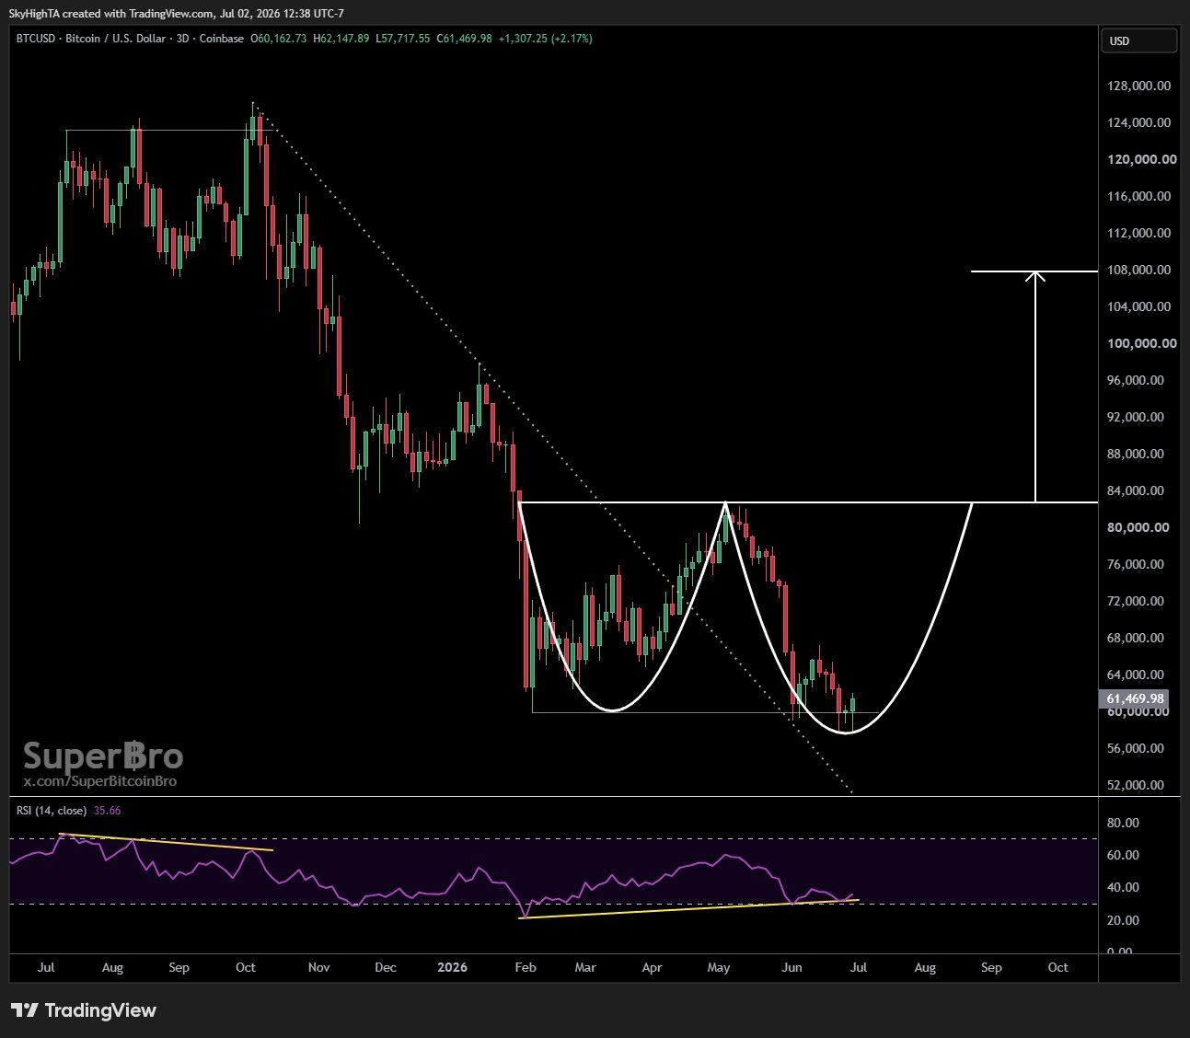Click the Oct label at right end of time axis
The image size is (1190, 1038).
1057,967
